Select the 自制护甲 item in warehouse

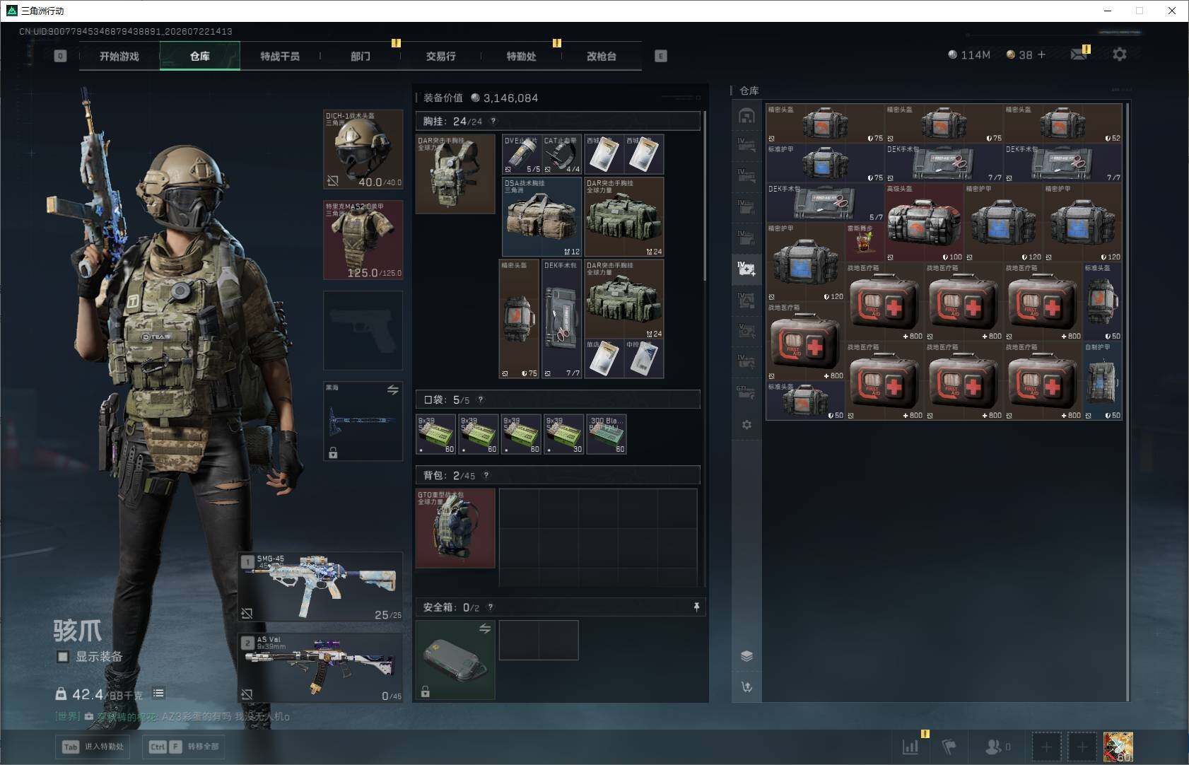tap(1103, 382)
